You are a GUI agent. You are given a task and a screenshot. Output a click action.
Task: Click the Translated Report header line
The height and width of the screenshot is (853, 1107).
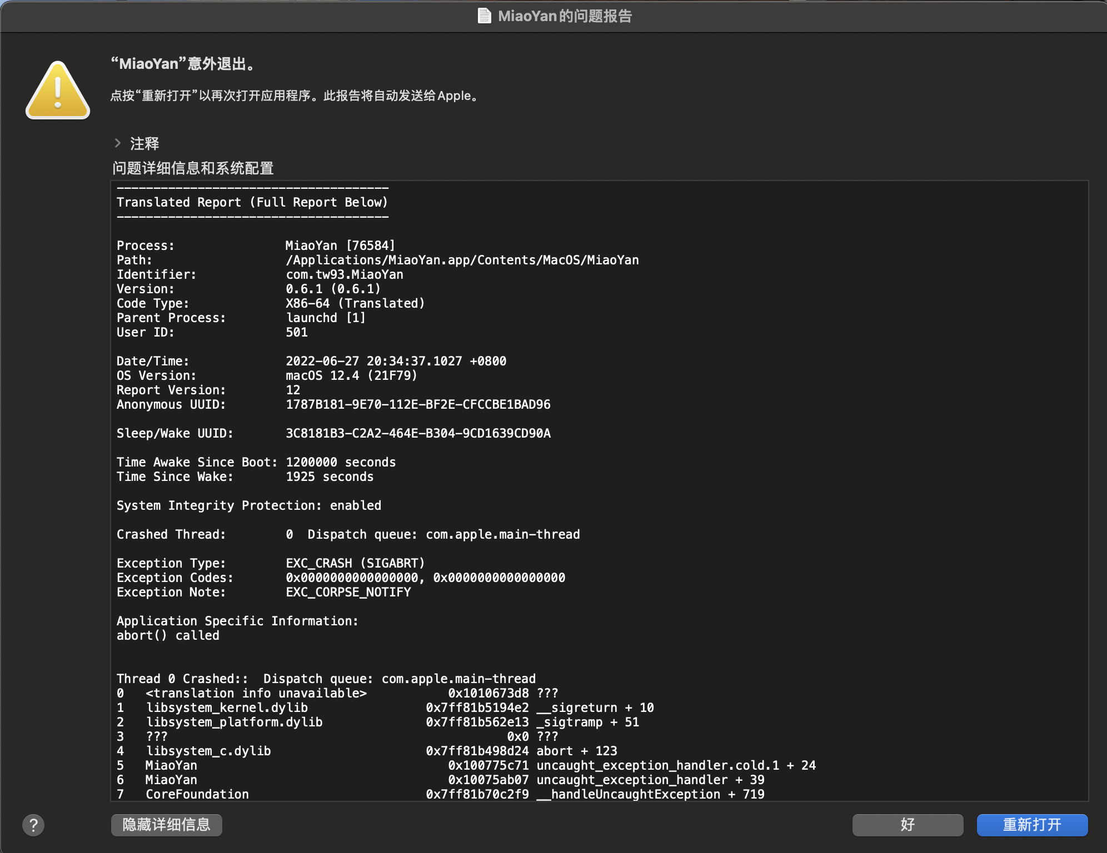252,202
